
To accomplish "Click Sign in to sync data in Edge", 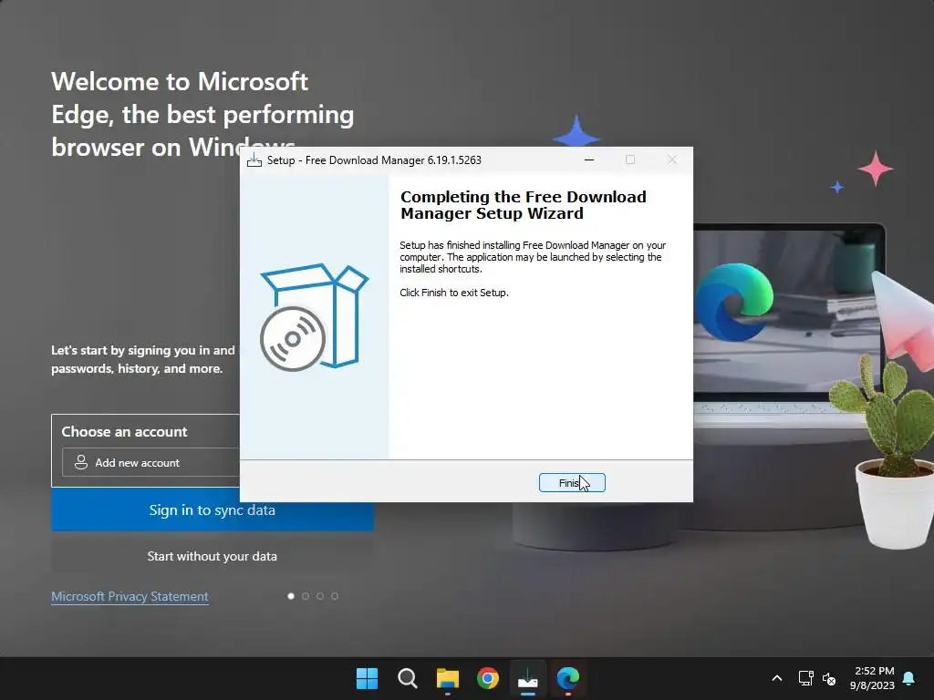I will [212, 510].
